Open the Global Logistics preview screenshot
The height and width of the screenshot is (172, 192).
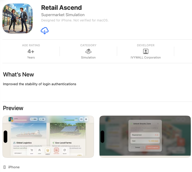click(x=48, y=137)
